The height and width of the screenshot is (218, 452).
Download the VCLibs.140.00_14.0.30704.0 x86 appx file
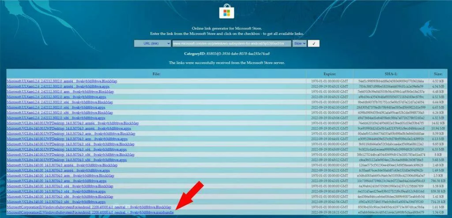click(56, 202)
